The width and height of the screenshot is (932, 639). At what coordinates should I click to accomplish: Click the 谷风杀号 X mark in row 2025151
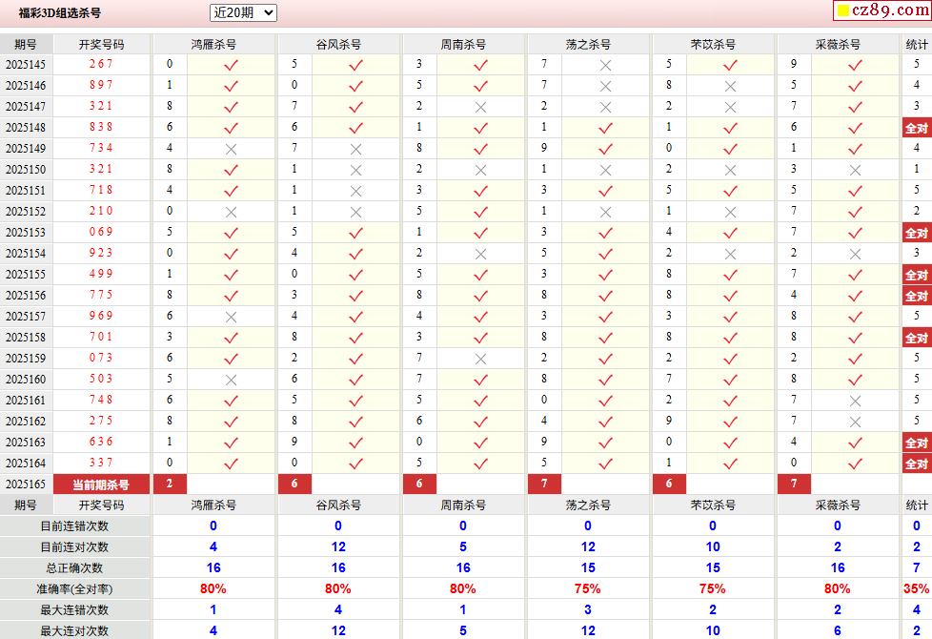355,191
